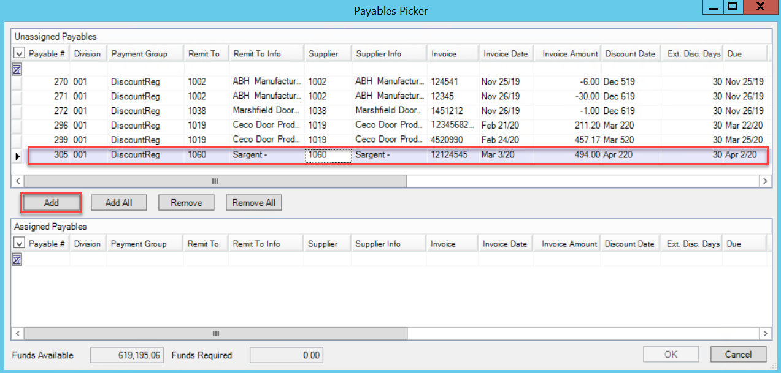
Task: Sort Unassigned Payables by Invoice Date header
Action: tap(506, 53)
